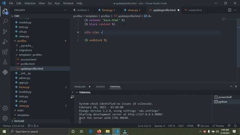
Task: Click the feedback icon in status bar
Action: 229,126
